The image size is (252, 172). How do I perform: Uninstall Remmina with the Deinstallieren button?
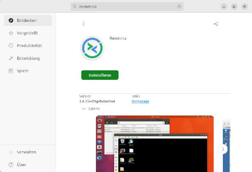click(100, 75)
